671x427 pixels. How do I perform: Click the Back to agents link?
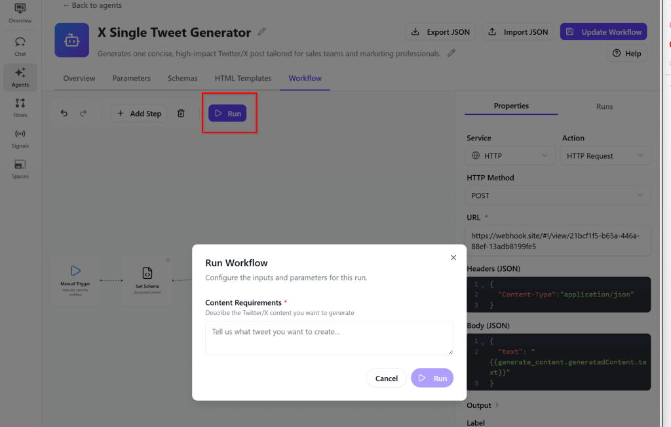[92, 5]
